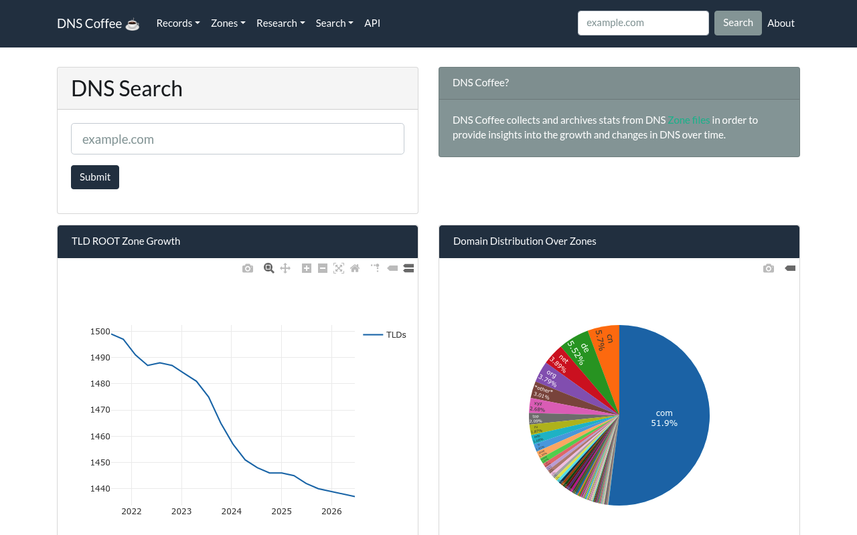Focus the DNS Search input field
Viewport: 857px width, 535px height.
tap(238, 139)
